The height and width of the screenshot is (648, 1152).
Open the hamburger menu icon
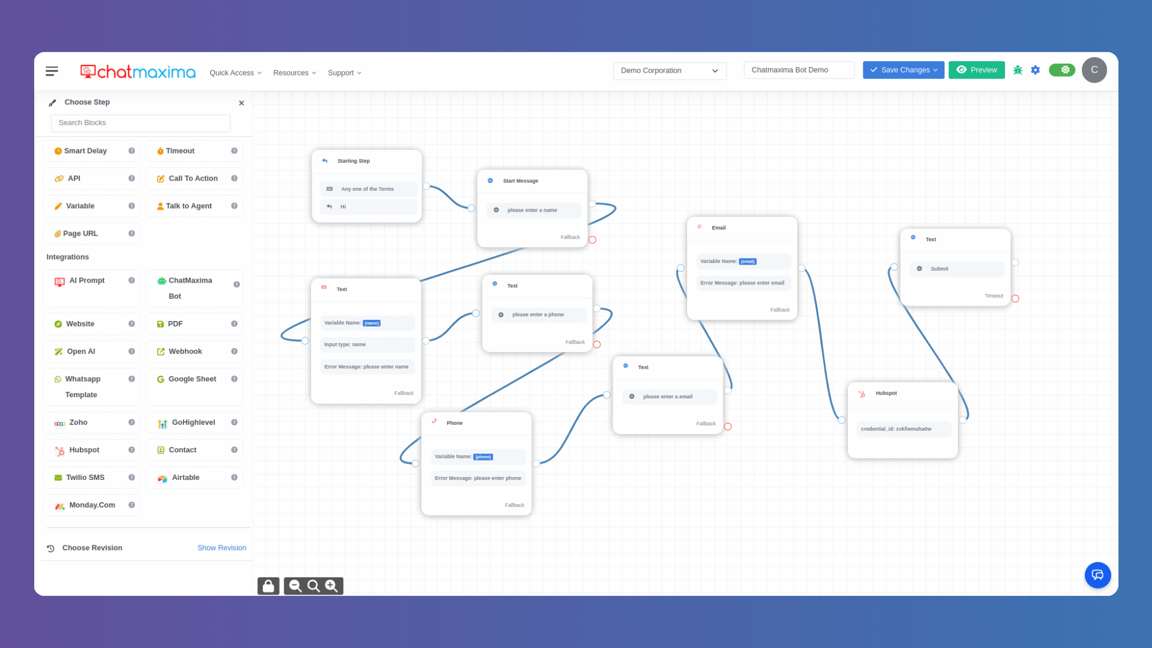click(52, 70)
